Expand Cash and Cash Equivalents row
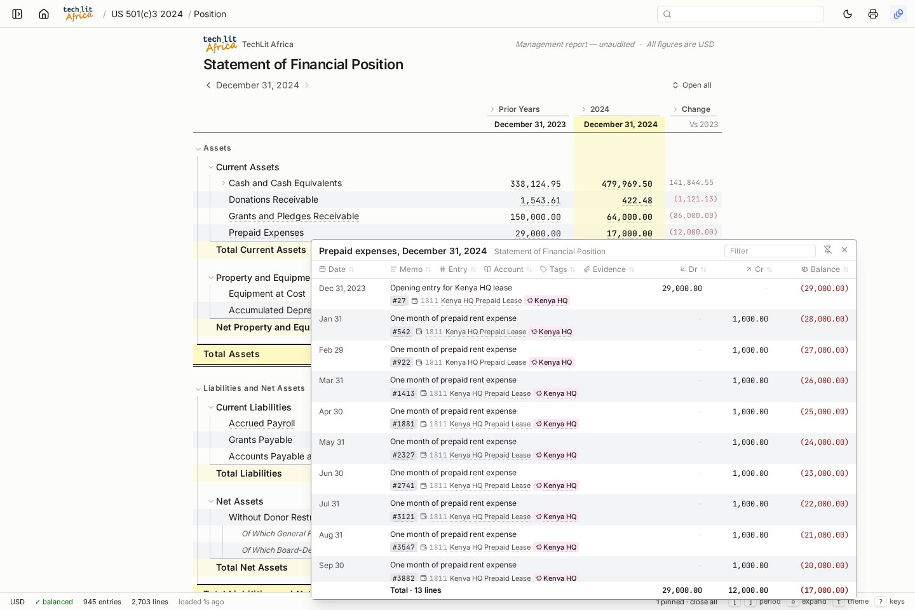The width and height of the screenshot is (915, 610). 224,183
